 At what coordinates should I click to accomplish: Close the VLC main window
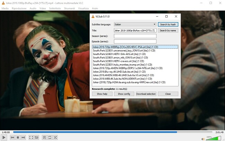pyautogui.click(x=220, y=3)
